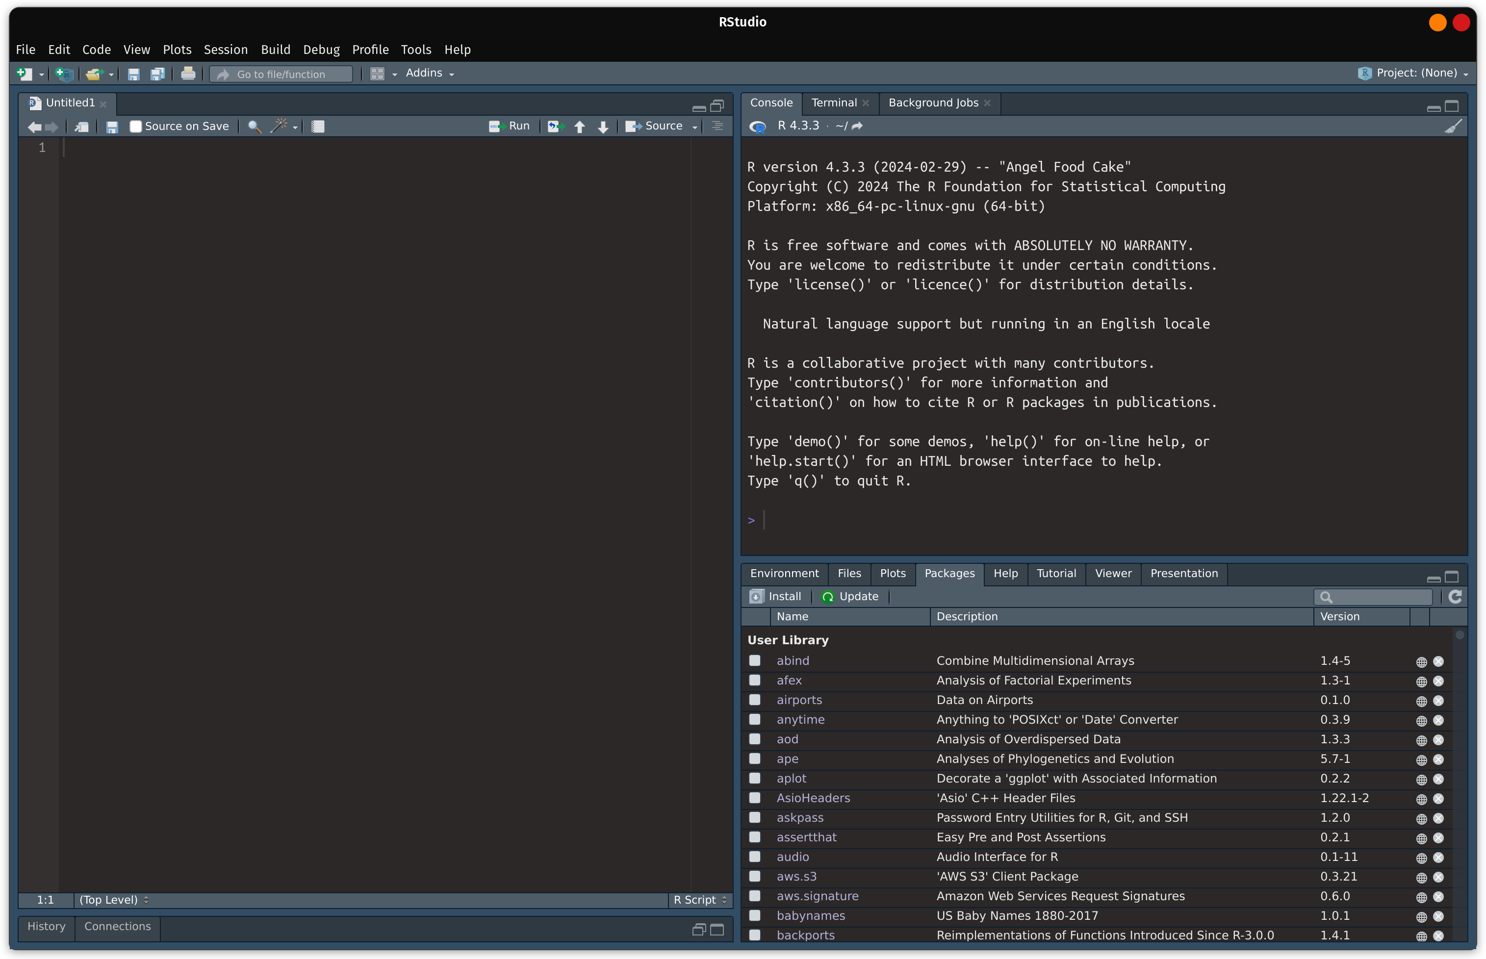Viewport: 1486px width, 959px height.
Task: Select the checkbox beside askpass package
Action: coord(755,818)
